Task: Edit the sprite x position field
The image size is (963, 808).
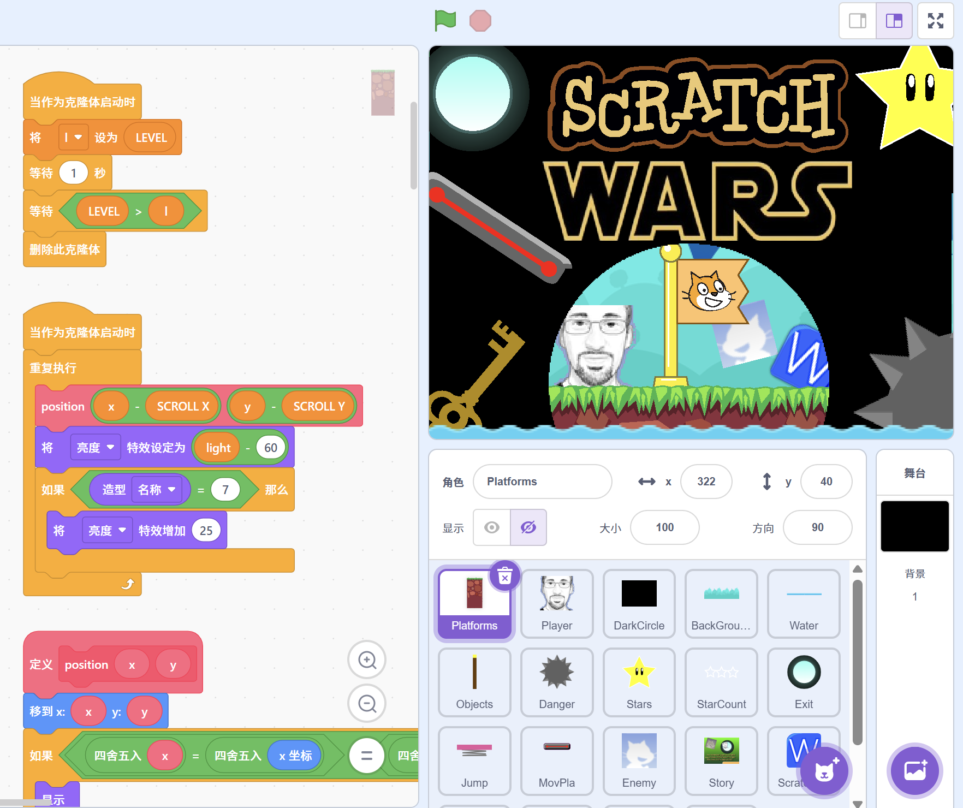Action: (x=706, y=482)
